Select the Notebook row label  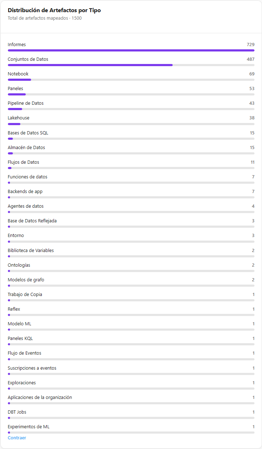pyautogui.click(x=18, y=74)
